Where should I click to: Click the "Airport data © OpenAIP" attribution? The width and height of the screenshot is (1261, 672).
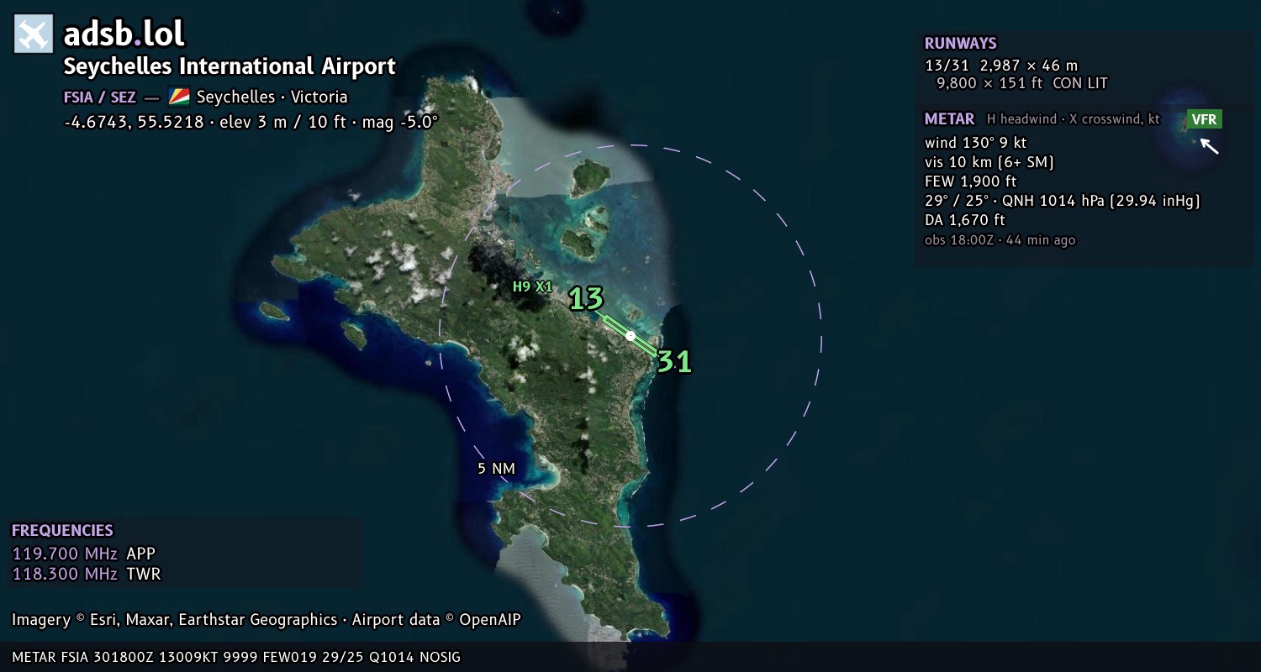[x=436, y=620]
